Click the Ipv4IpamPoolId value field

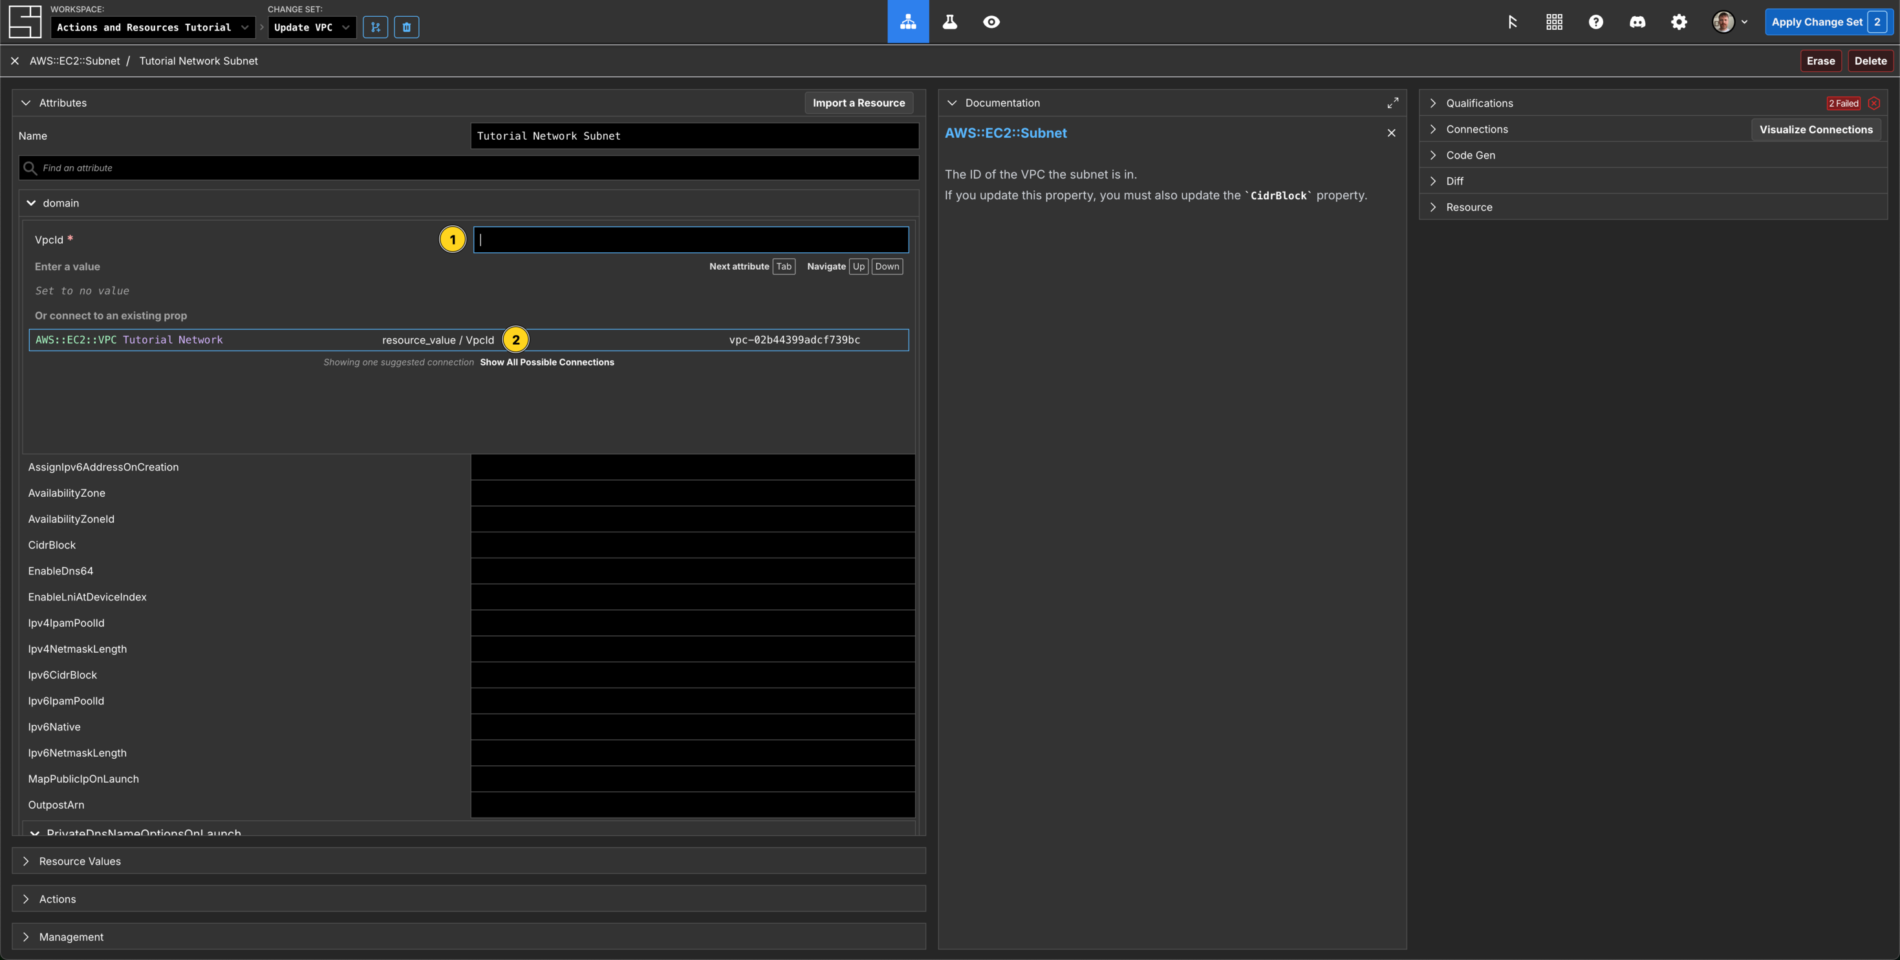(x=693, y=623)
